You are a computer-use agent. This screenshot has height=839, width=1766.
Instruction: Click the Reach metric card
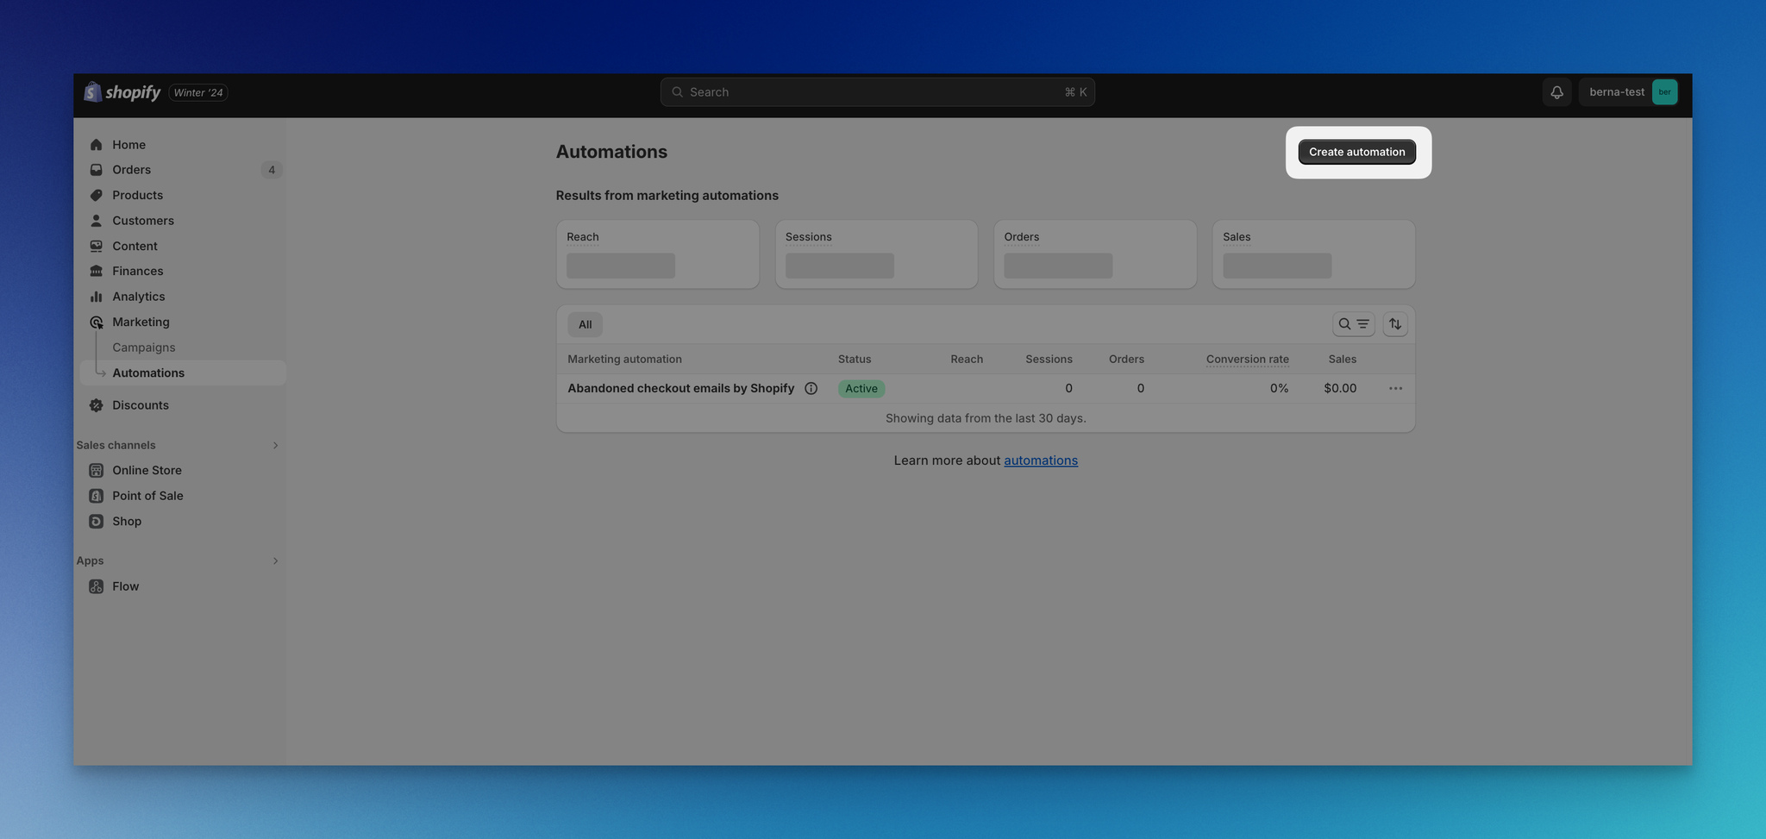pos(657,254)
